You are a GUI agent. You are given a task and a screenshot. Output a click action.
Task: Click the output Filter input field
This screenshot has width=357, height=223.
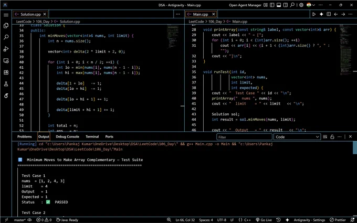point(244,137)
